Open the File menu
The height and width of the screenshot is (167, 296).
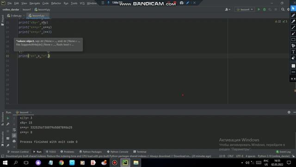[x=9, y=3]
